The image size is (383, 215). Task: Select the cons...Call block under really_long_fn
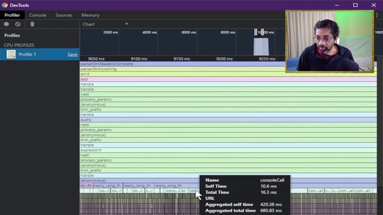pos(176,191)
